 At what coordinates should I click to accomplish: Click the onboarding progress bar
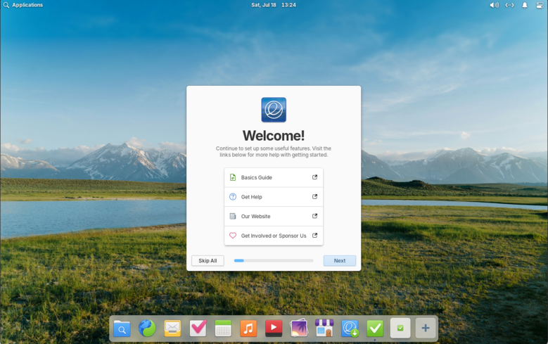click(274, 260)
